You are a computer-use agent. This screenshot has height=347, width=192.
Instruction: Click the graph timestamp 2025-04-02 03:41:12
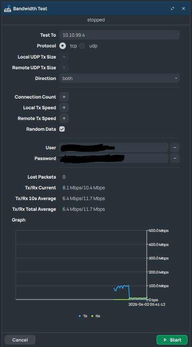[x=147, y=305]
